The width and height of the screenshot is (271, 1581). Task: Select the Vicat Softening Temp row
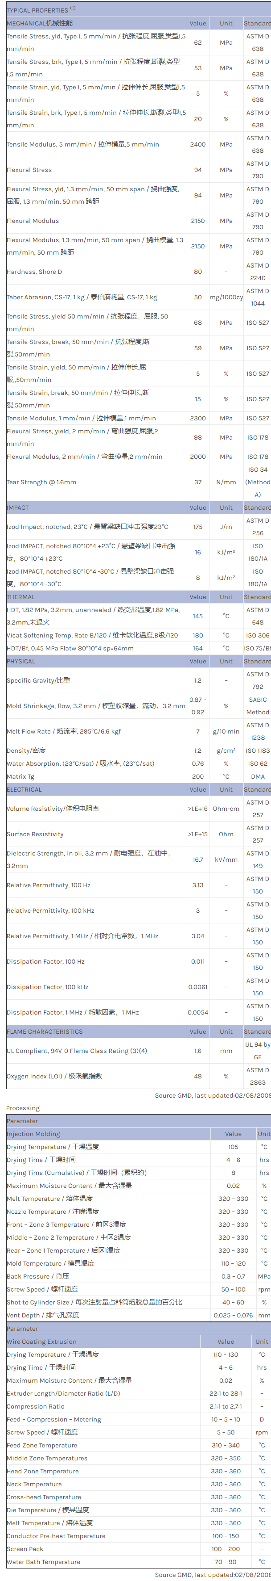pos(92,636)
